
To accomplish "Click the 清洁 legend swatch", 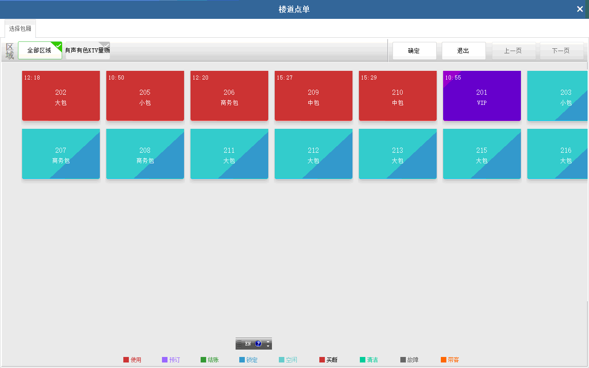I will [363, 360].
